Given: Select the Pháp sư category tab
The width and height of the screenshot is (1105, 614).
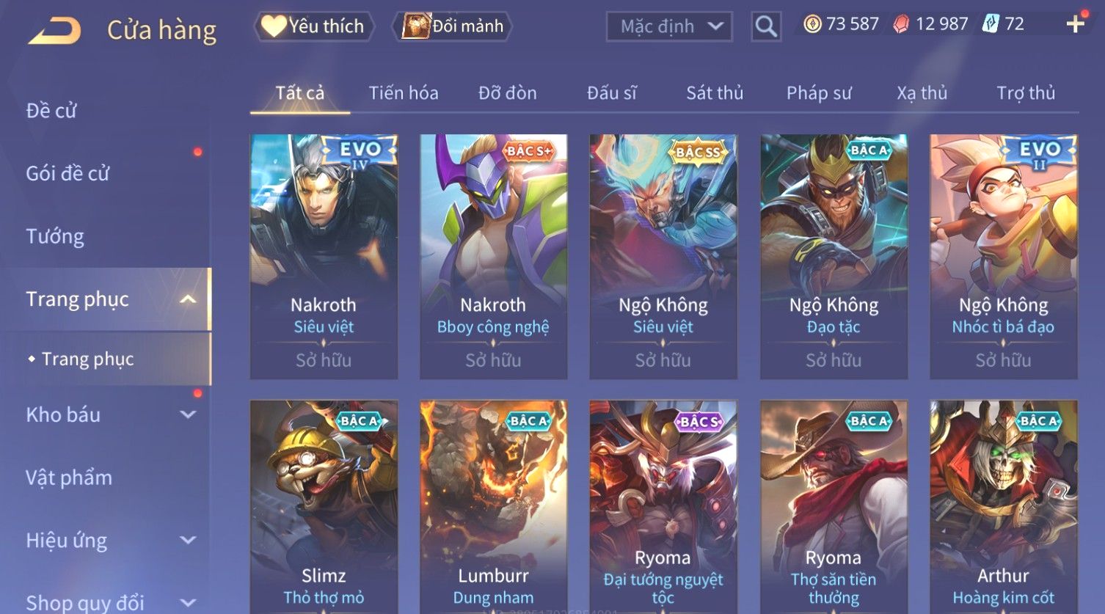Looking at the screenshot, I should (x=819, y=93).
